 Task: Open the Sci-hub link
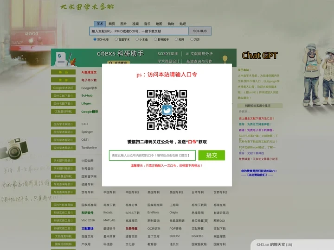[87, 96]
